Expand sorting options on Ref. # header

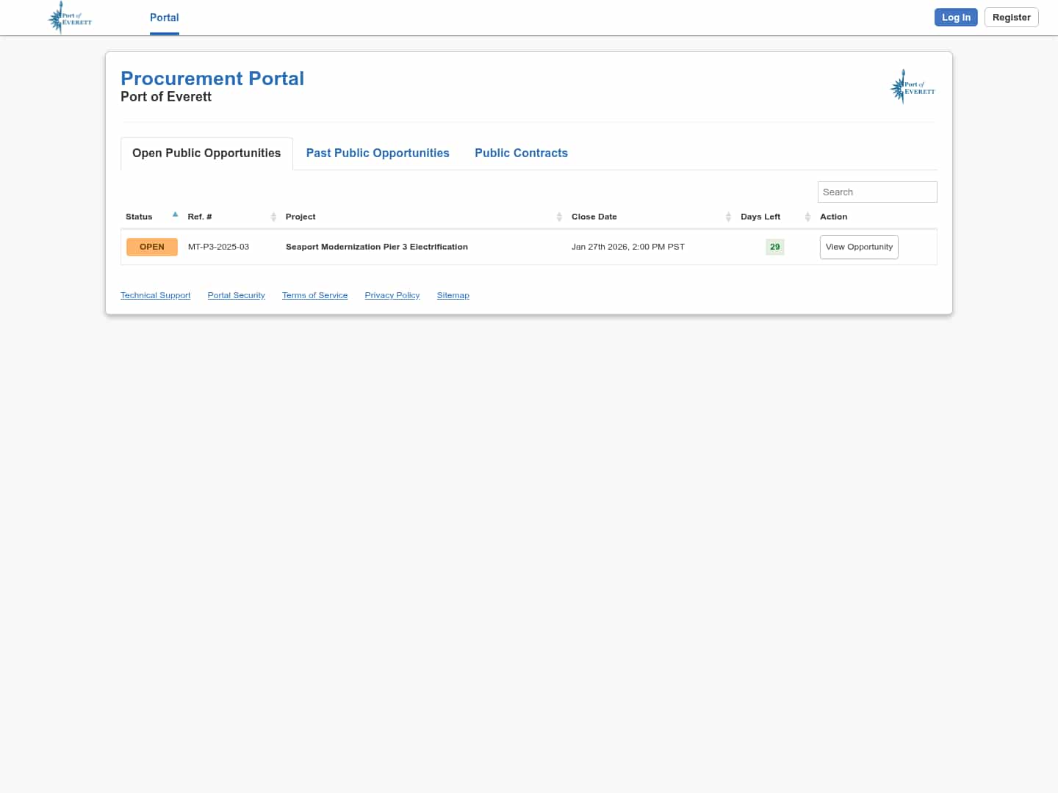[x=273, y=217]
